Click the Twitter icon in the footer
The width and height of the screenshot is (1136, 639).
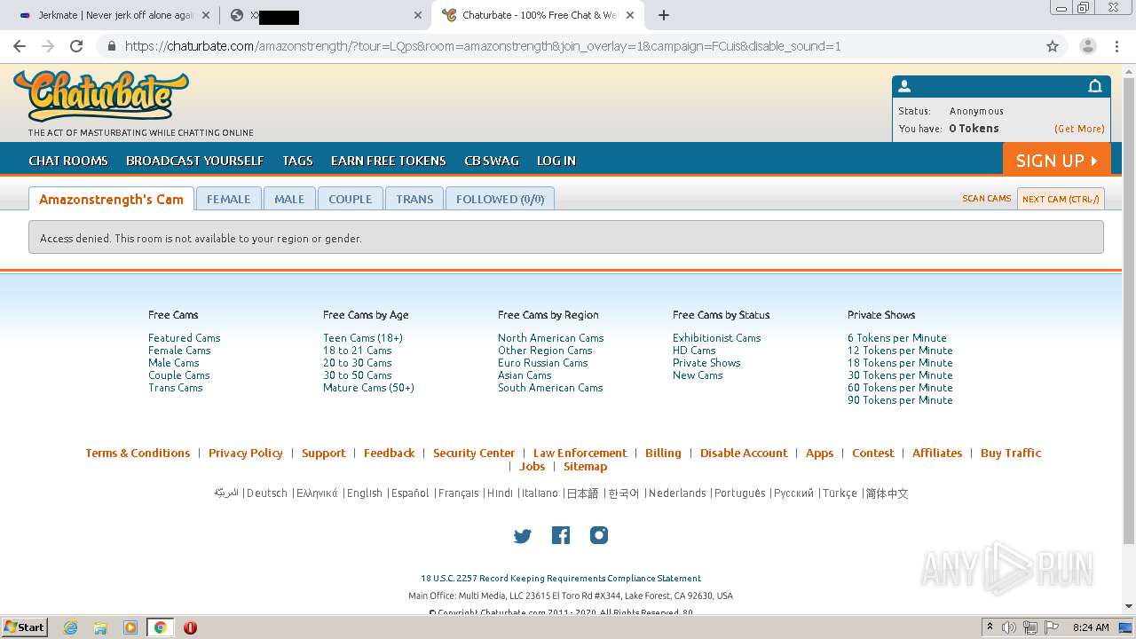(x=522, y=535)
